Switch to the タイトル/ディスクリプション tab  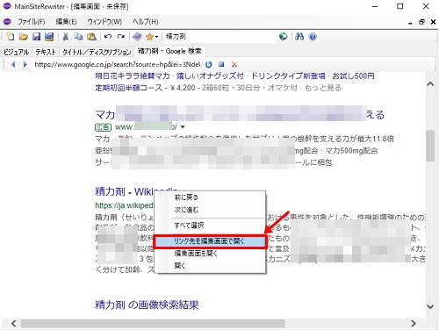[x=97, y=52]
